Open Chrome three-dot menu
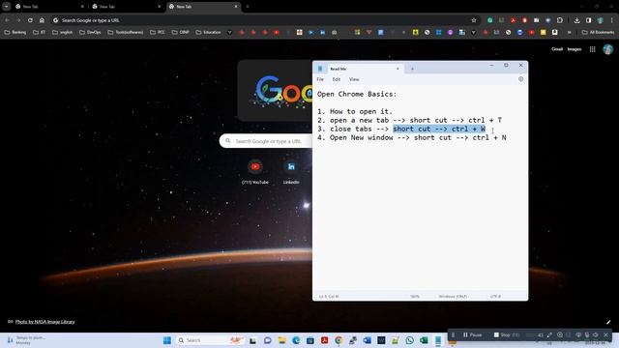Viewport: 619px width, 348px height. (x=612, y=20)
